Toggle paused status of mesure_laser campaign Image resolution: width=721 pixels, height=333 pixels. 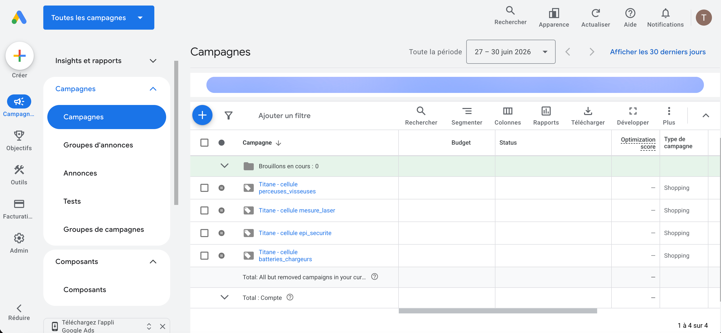pos(221,210)
